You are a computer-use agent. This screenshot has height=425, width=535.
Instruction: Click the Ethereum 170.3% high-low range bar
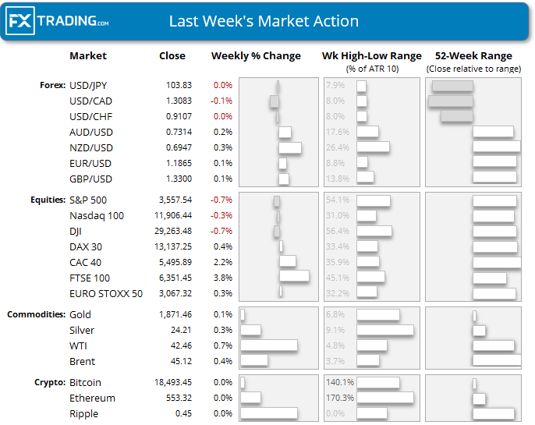(x=385, y=398)
